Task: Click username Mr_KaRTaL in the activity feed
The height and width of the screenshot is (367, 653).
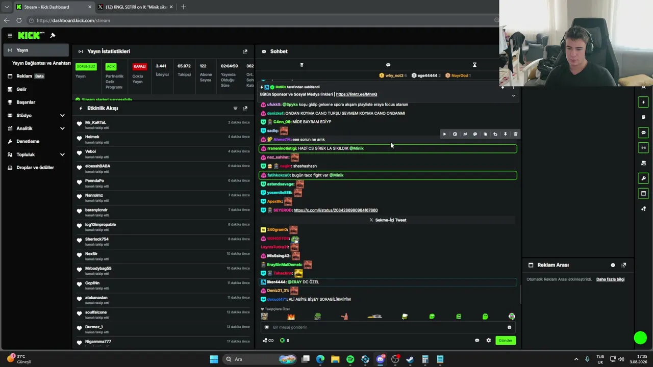Action: pyautogui.click(x=95, y=122)
